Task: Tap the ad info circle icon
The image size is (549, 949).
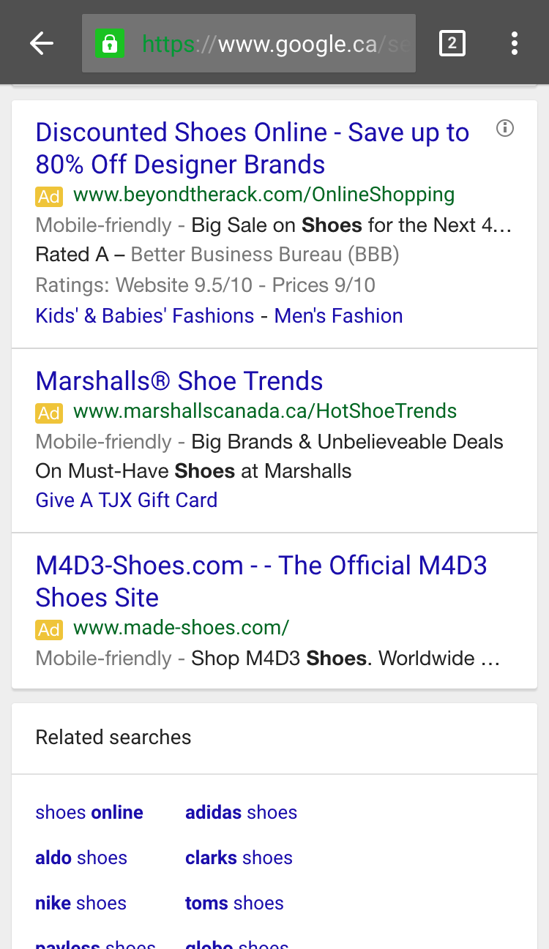Action: pyautogui.click(x=505, y=129)
